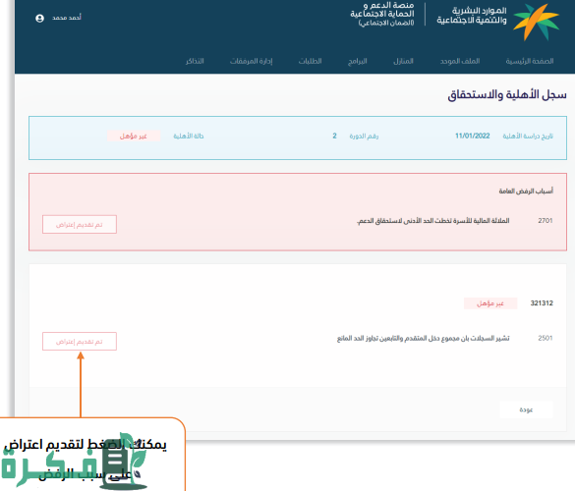Click the user profile avatar icon
Image resolution: width=575 pixels, height=491 pixels.
pos(39,18)
